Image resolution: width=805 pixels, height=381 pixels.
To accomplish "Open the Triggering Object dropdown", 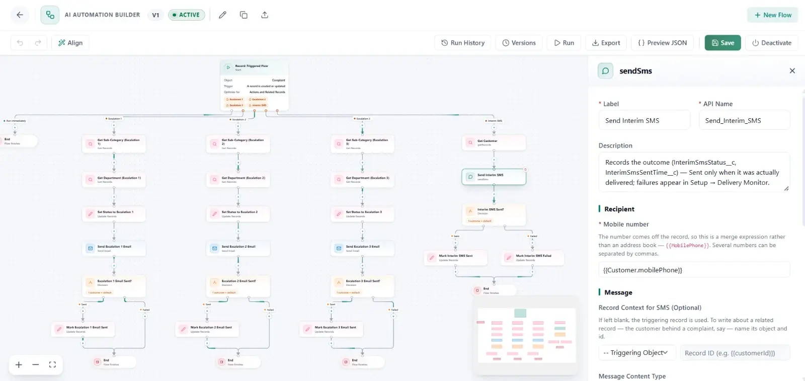I will 636,353.
